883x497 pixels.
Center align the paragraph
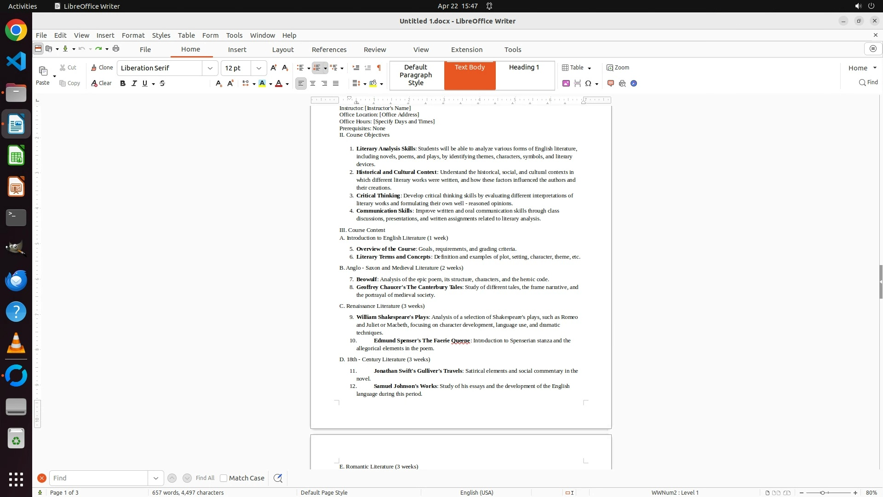[313, 83]
